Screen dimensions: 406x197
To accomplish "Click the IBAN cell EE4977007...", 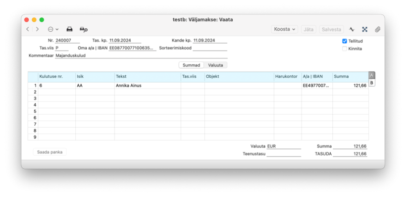I will (317, 86).
